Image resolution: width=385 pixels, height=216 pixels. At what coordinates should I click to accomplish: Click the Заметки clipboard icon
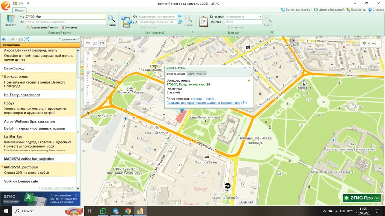point(203,21)
